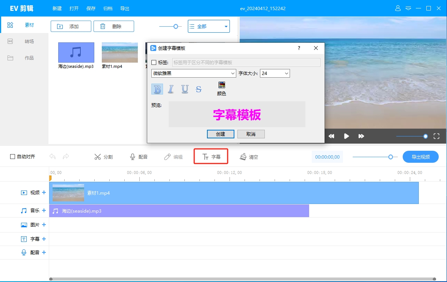The width and height of the screenshot is (447, 282).
Task: Apply italic style to subtitle preview text
Action: tap(171, 89)
